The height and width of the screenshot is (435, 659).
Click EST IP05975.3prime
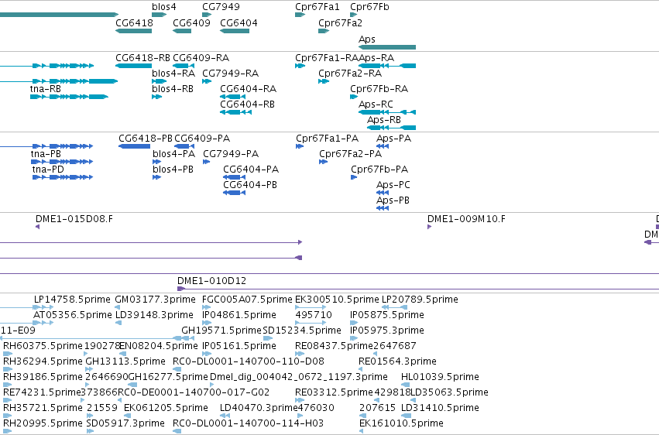tap(355, 338)
